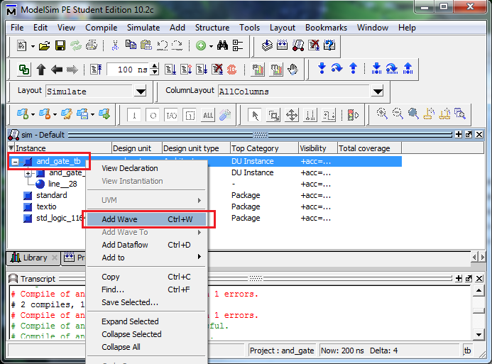The image size is (492, 364).
Task: Toggle the Internal signals filter button
Action: [x=190, y=116]
